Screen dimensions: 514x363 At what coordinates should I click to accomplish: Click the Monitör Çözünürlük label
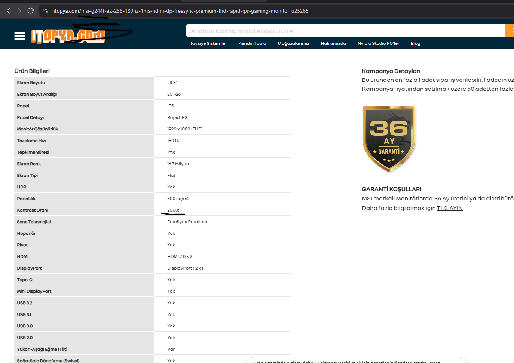38,129
